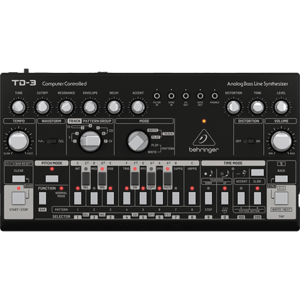The image size is (300, 300).
Task: Click the PHONES jack
Action: click(214, 96)
